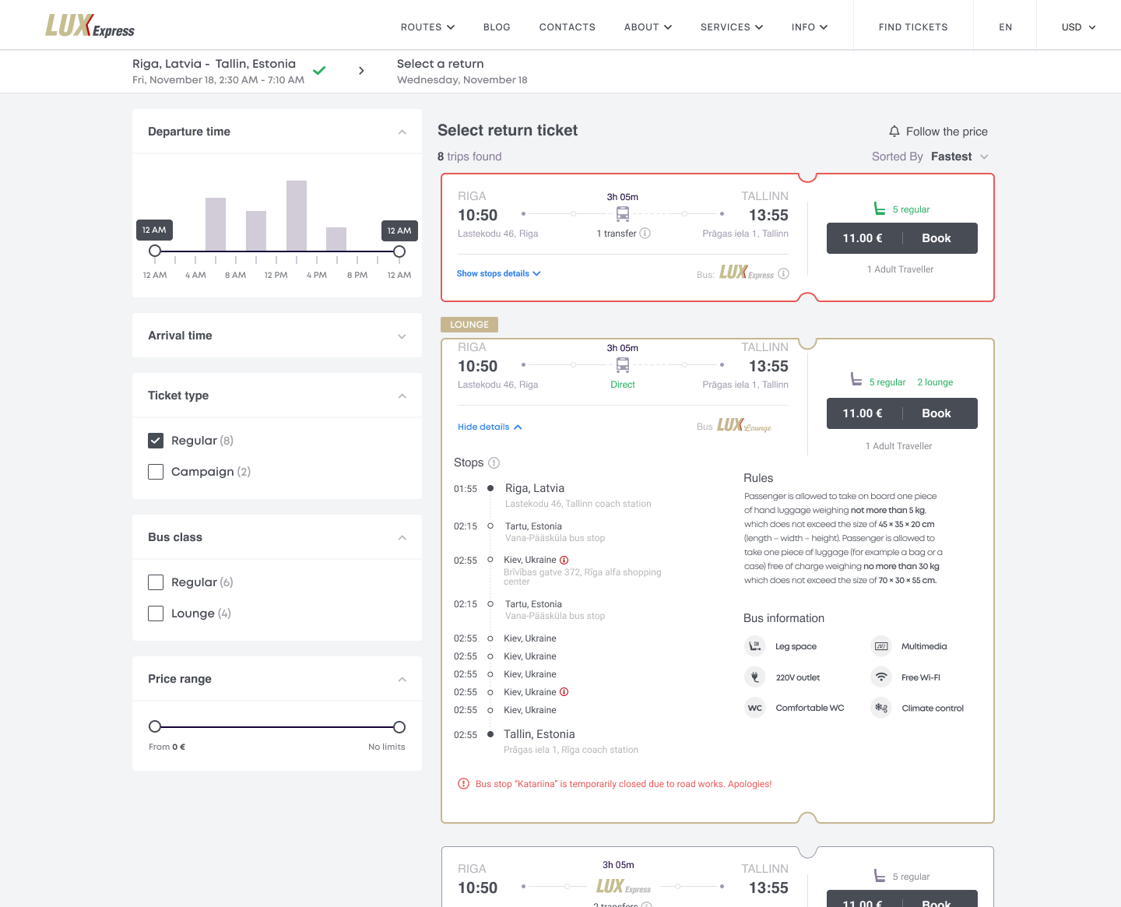1121x907 pixels.
Task: Open the Blog page
Action: coord(497,27)
